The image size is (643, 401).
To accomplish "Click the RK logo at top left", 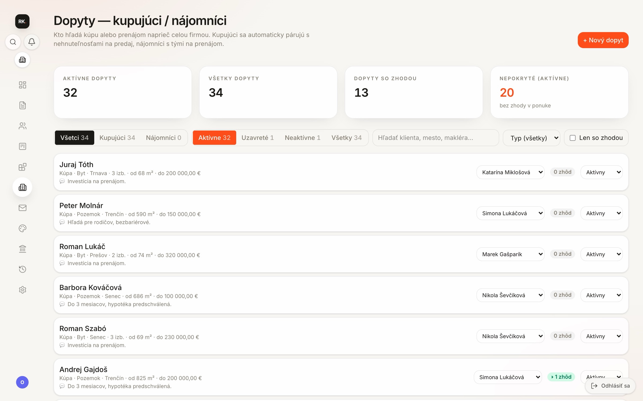I will [x=22, y=21].
